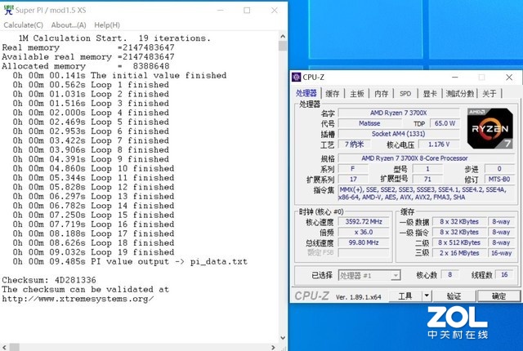Image resolution: width=523 pixels, height=351 pixels.
Task: Switch to the 关于 tab in CPU-Z
Action: click(x=489, y=94)
